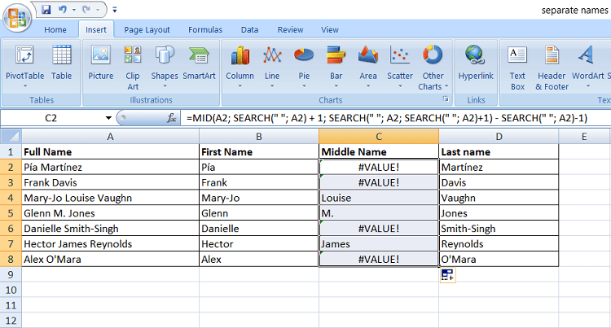Image resolution: width=611 pixels, height=328 pixels.
Task: Open Clip Art from the ribbon
Action: coord(133,57)
